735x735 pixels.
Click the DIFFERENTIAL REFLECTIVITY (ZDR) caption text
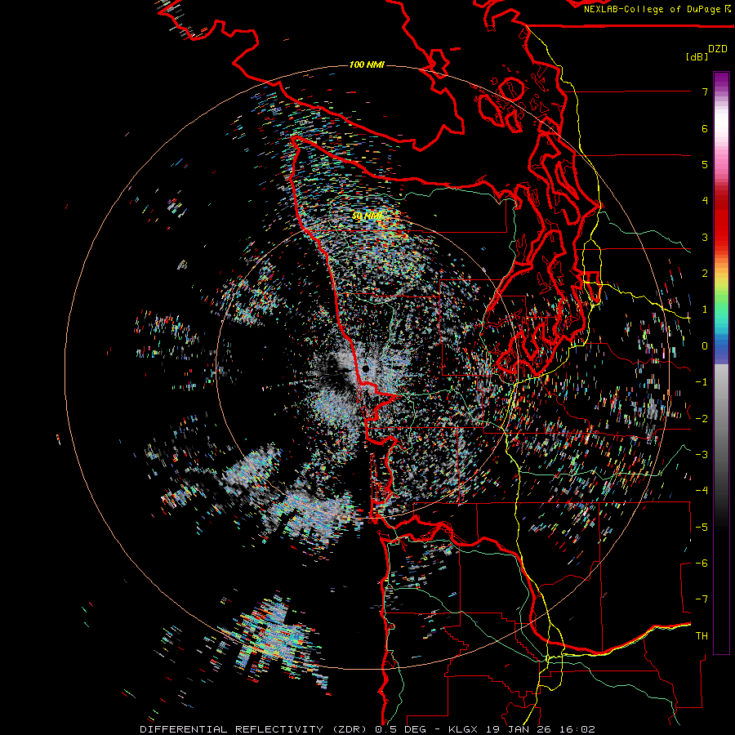click(255, 729)
